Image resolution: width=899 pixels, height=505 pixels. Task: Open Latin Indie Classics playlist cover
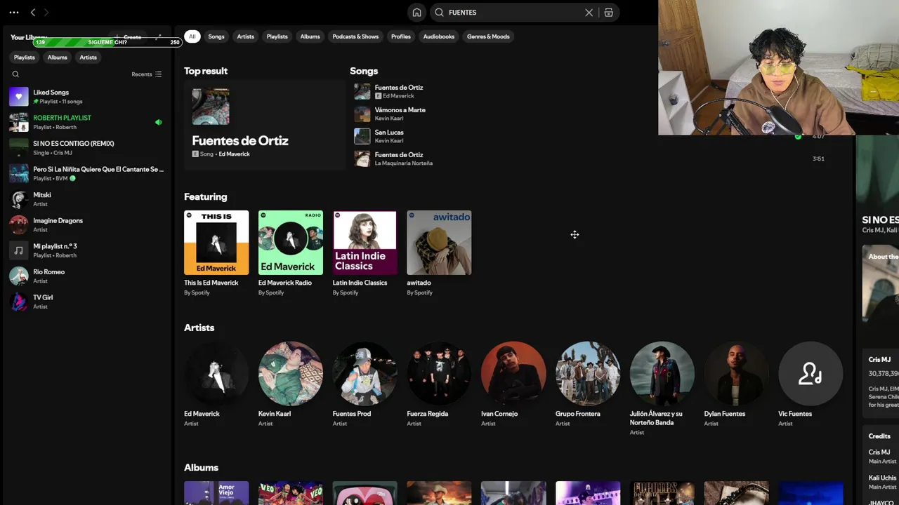[365, 243]
